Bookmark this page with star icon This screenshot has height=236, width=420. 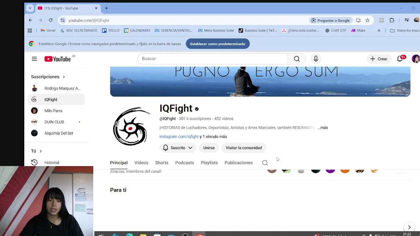(x=367, y=20)
